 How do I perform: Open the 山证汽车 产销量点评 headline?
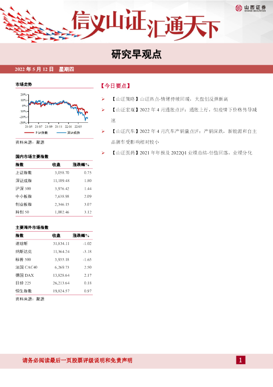point(184,137)
